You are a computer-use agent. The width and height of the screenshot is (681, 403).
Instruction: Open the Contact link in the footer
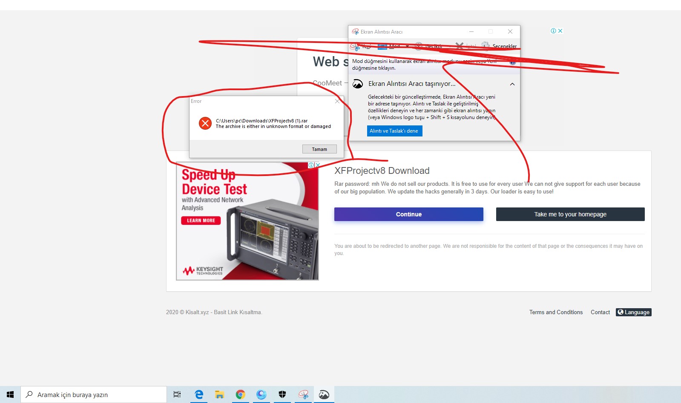[600, 312]
